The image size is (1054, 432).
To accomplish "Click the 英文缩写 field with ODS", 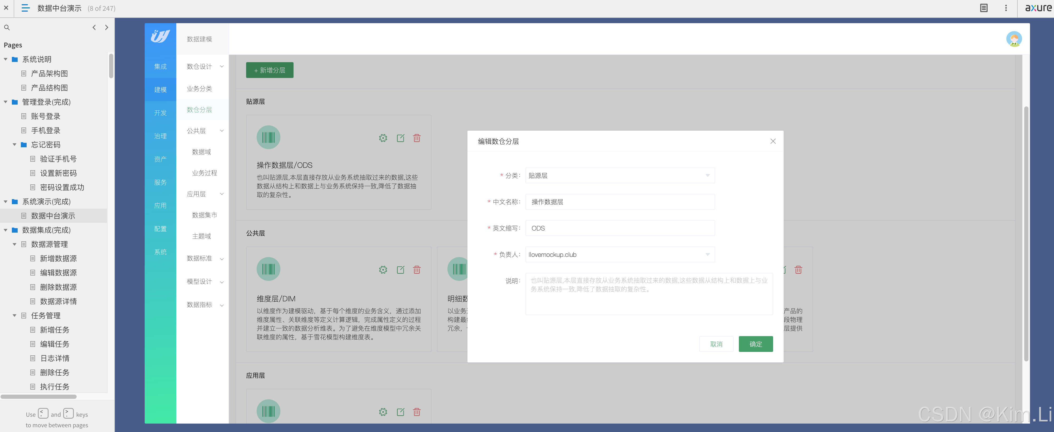I will pyautogui.click(x=620, y=228).
